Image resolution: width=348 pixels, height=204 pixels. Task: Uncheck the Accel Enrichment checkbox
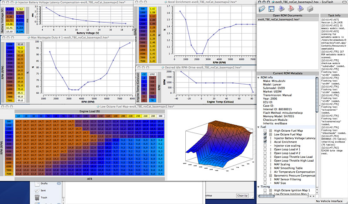click(265, 142)
